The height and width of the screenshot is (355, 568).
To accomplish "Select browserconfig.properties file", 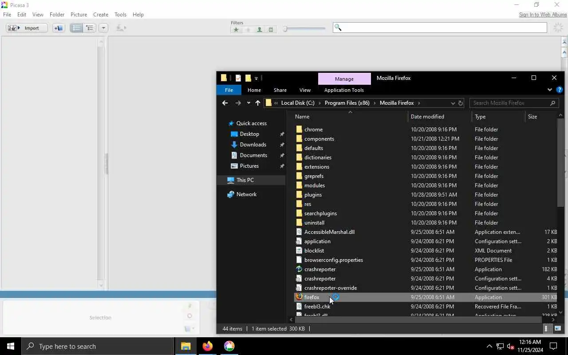I will tap(333, 260).
